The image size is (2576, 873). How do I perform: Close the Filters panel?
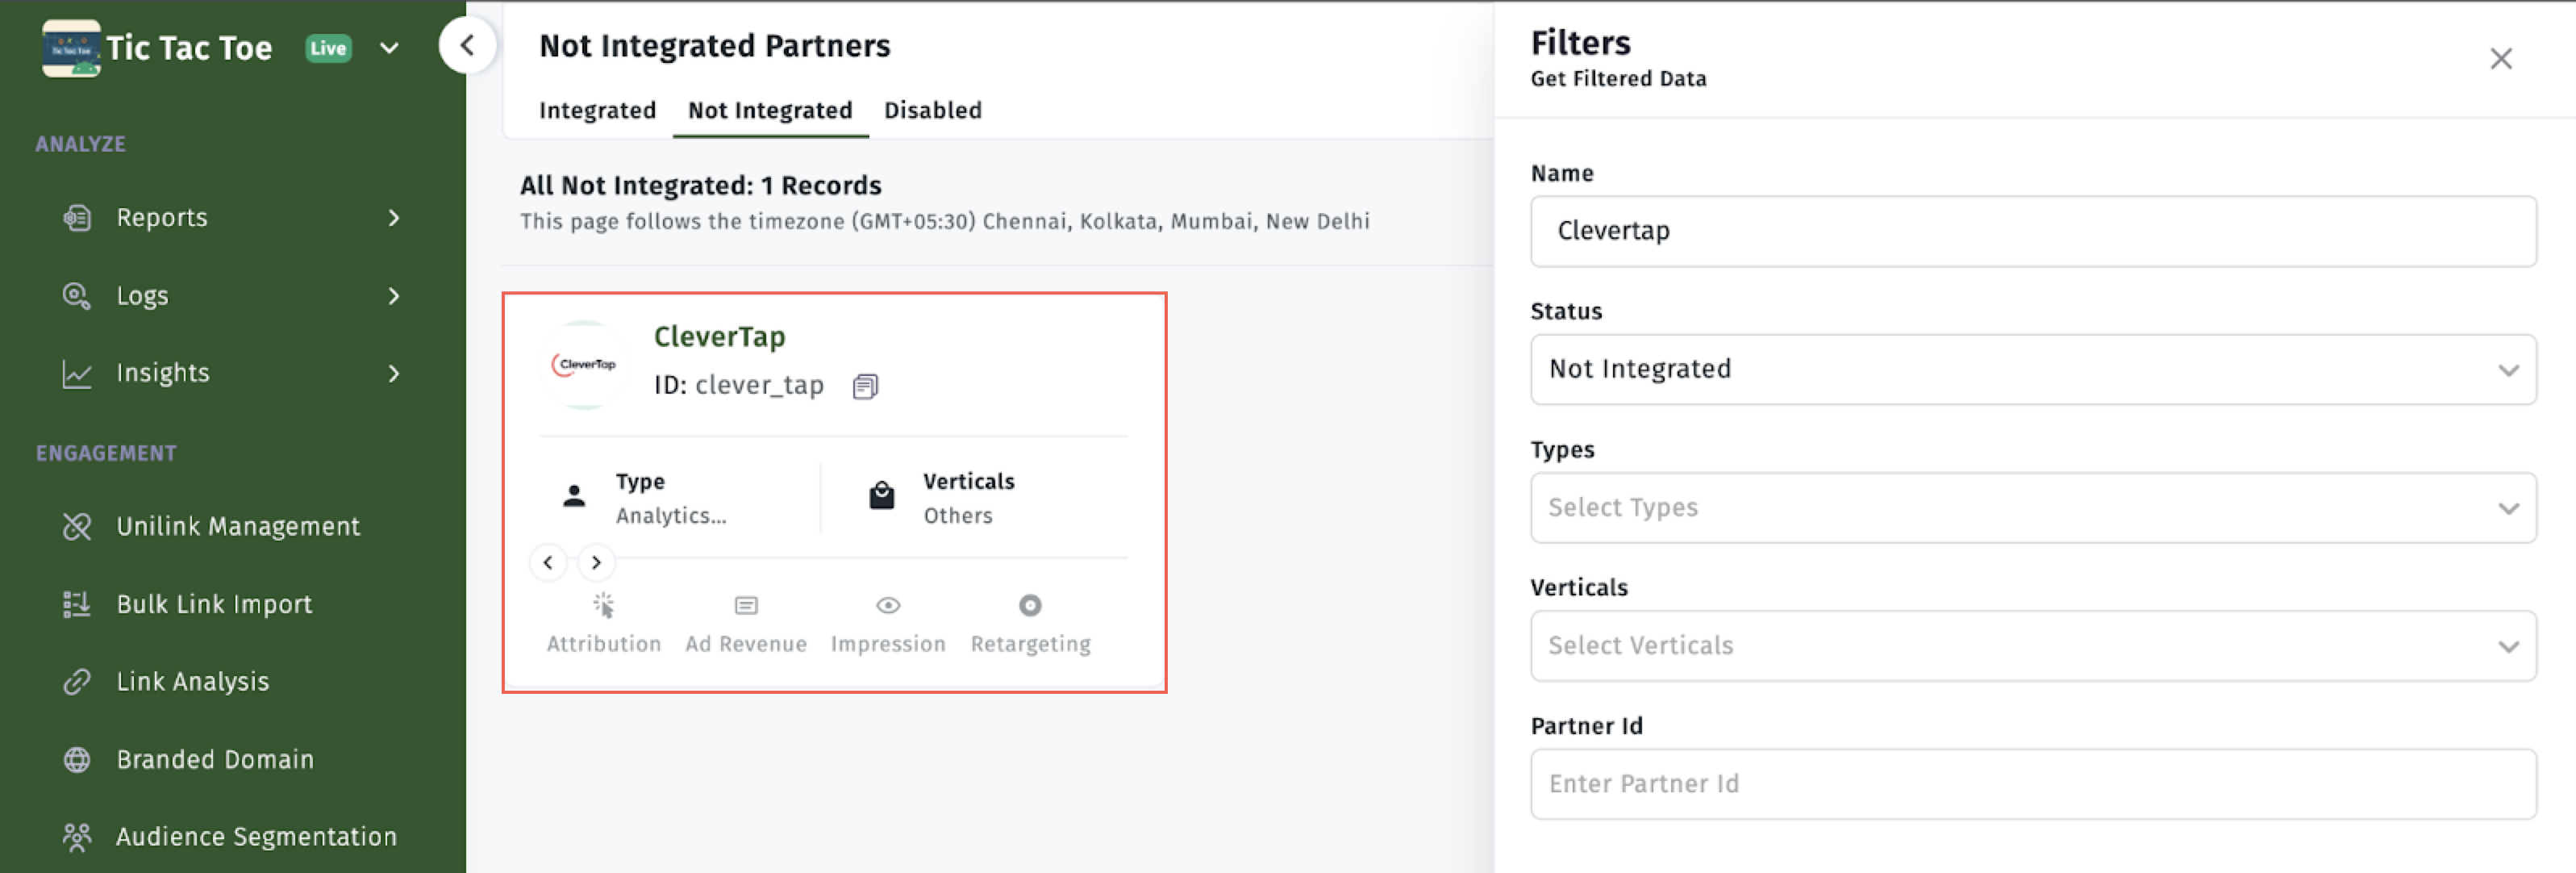[2501, 59]
